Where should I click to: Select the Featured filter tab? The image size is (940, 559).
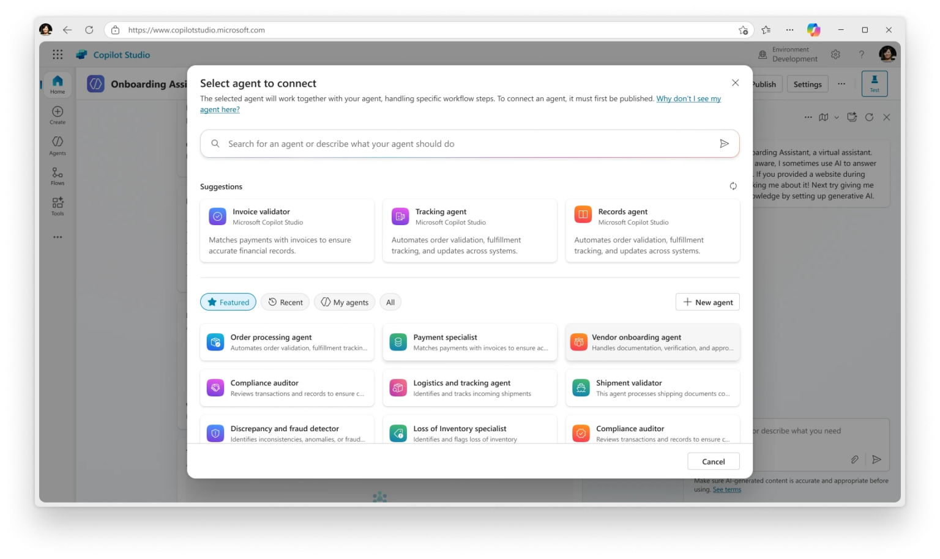228,302
